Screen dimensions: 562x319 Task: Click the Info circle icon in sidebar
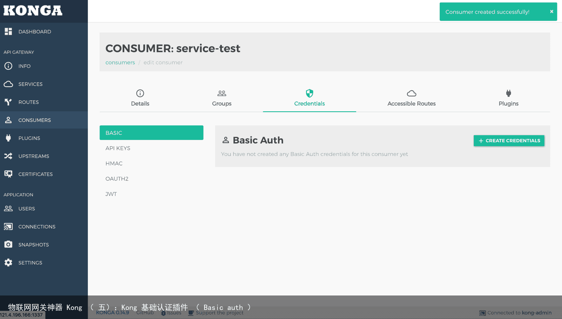coord(8,66)
